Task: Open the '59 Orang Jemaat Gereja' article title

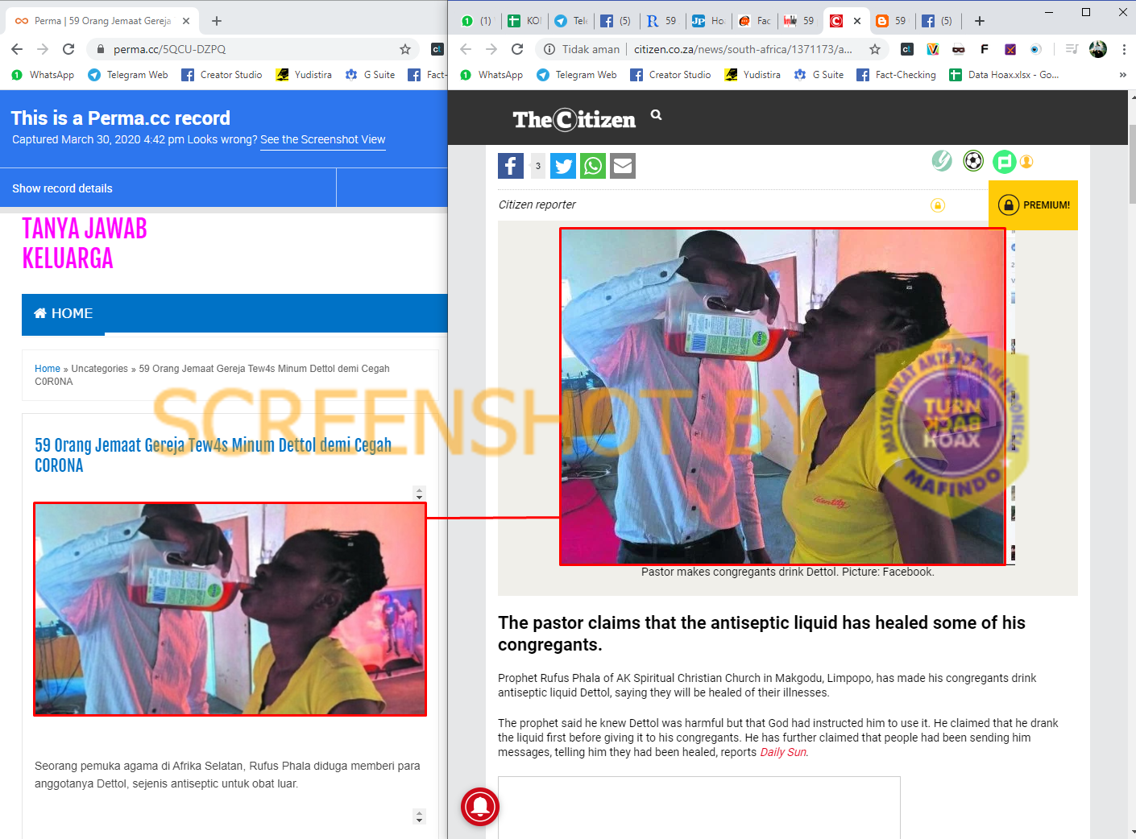Action: coord(213,455)
